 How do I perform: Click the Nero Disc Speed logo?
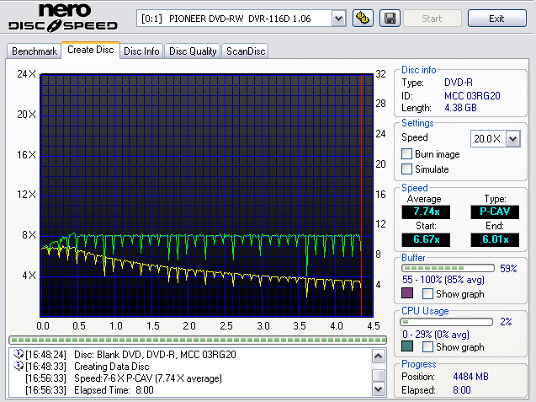click(63, 19)
